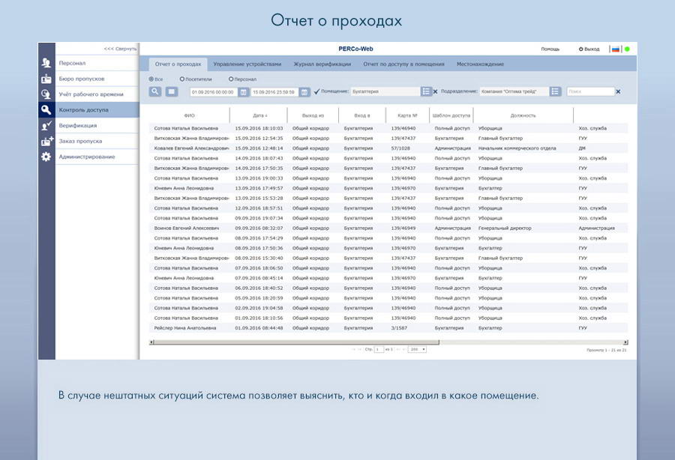This screenshot has width=675, height=460.
Task: Click the Персонал sidebar icon
Action: [x=46, y=63]
